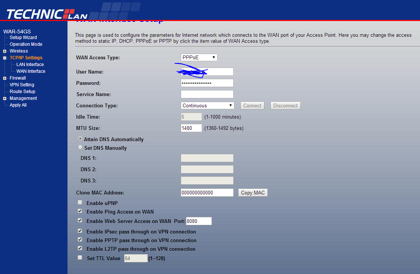
Task: Open VPN Setting page
Action: 22,85
